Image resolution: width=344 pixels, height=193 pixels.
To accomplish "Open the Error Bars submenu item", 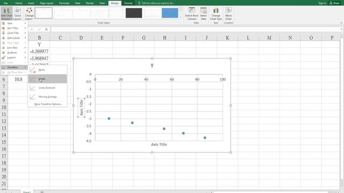I will click(14, 48).
